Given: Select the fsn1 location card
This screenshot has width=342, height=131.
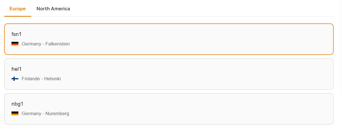Looking at the screenshot, I should [169, 39].
